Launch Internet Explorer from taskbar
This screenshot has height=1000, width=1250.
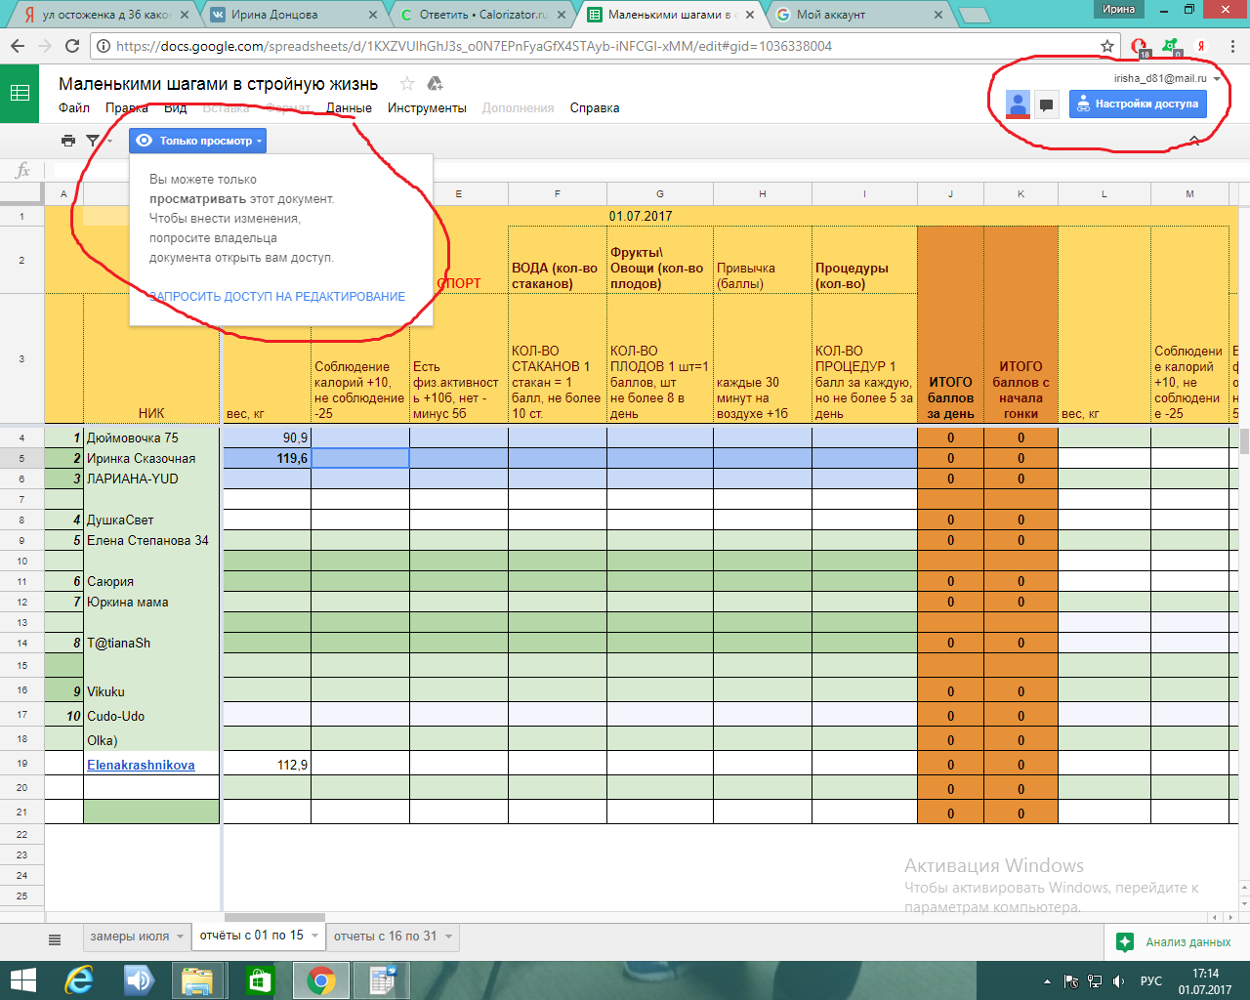click(x=78, y=980)
